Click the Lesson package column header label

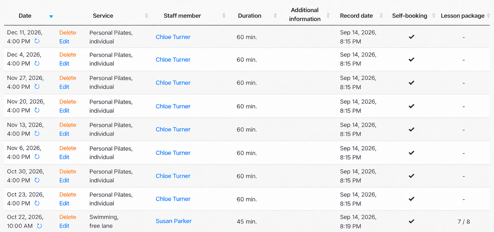click(463, 16)
